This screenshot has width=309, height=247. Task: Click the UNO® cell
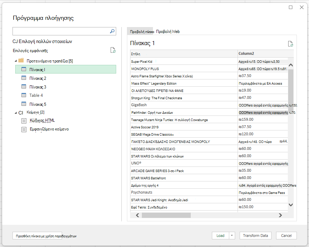184,163
